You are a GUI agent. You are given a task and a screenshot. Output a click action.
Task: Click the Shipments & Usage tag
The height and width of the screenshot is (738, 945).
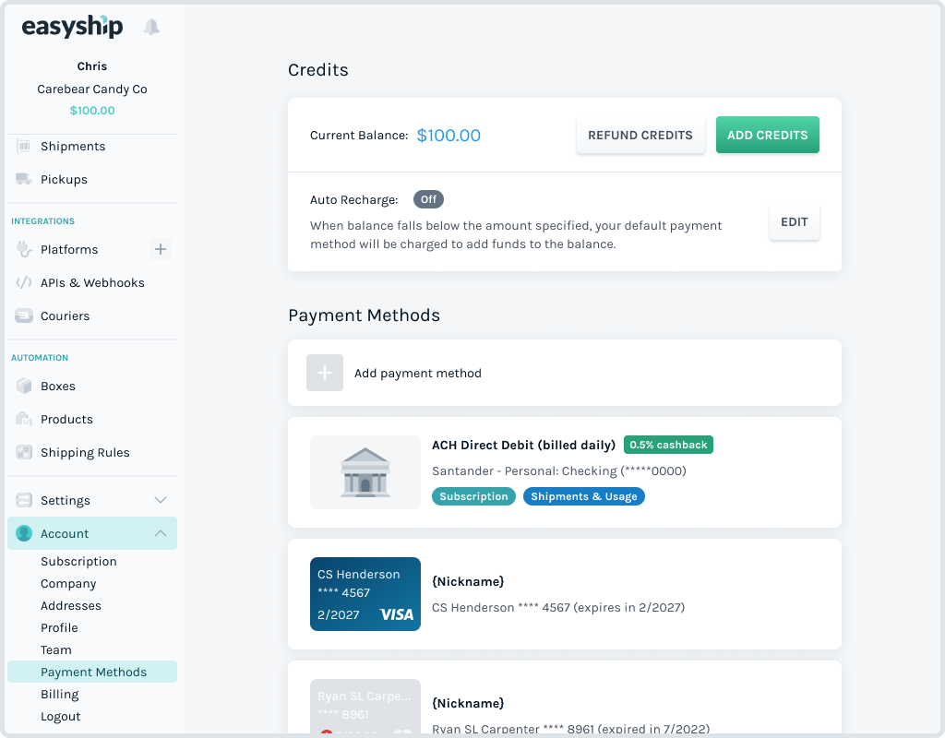(x=584, y=496)
